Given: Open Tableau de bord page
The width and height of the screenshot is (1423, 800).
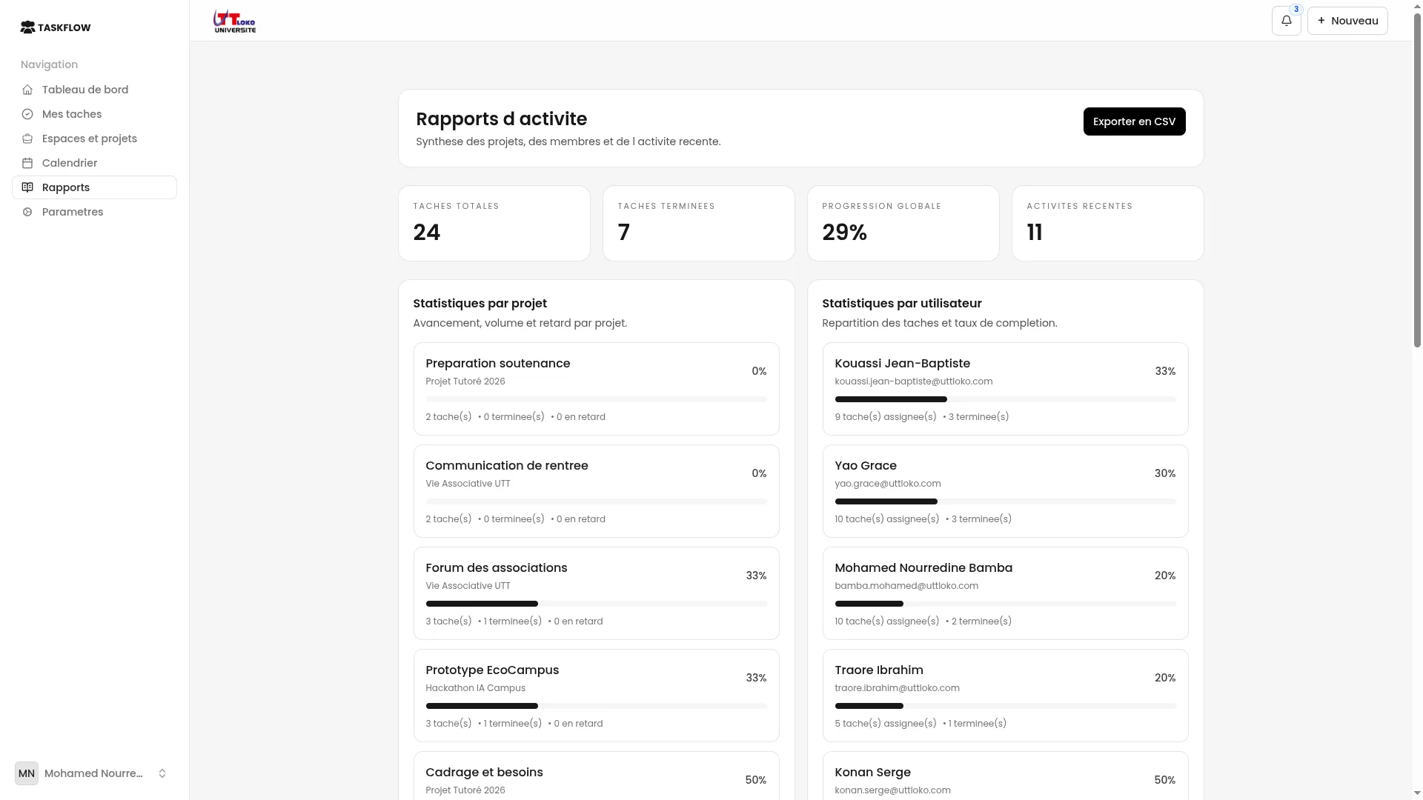Looking at the screenshot, I should click(x=94, y=90).
